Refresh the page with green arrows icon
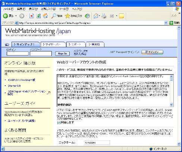This screenshot has height=152, width=182. (39, 16)
